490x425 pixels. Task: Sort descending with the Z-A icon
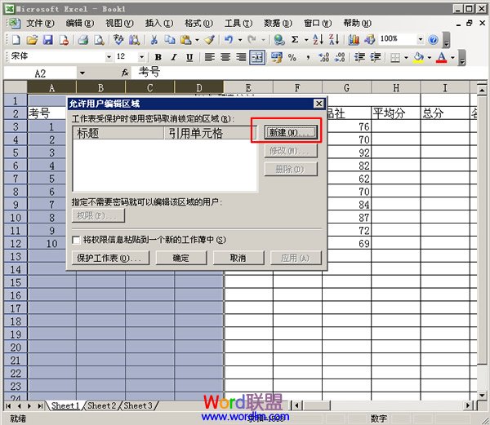334,40
